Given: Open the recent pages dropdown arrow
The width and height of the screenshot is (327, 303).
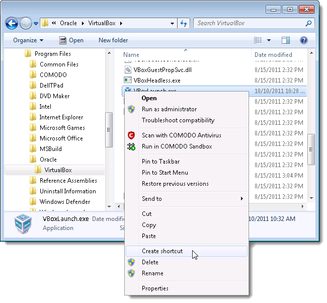Looking at the screenshot, I should coord(36,24).
